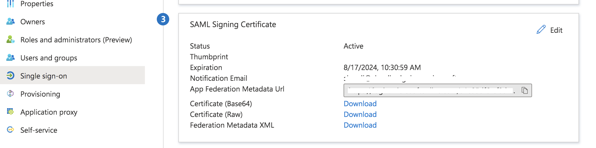Click the Owners people icon
Image resolution: width=596 pixels, height=148 pixels.
(x=10, y=21)
